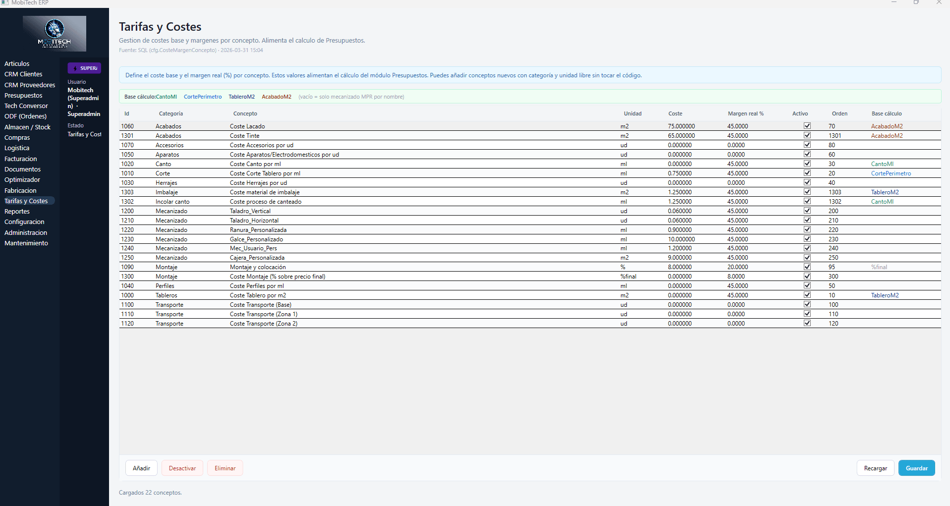950x506 pixels.
Task: Click the Categoria column header
Action: tap(171, 113)
